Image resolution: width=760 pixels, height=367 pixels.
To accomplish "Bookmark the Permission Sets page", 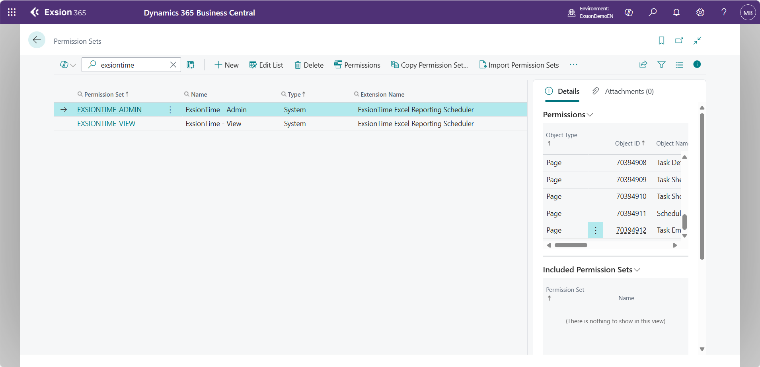I will 661,41.
